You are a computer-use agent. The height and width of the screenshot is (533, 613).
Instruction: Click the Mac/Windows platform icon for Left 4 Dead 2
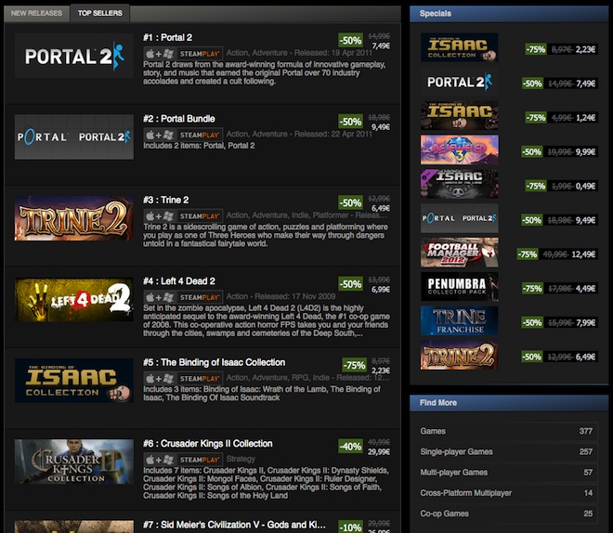tap(160, 297)
